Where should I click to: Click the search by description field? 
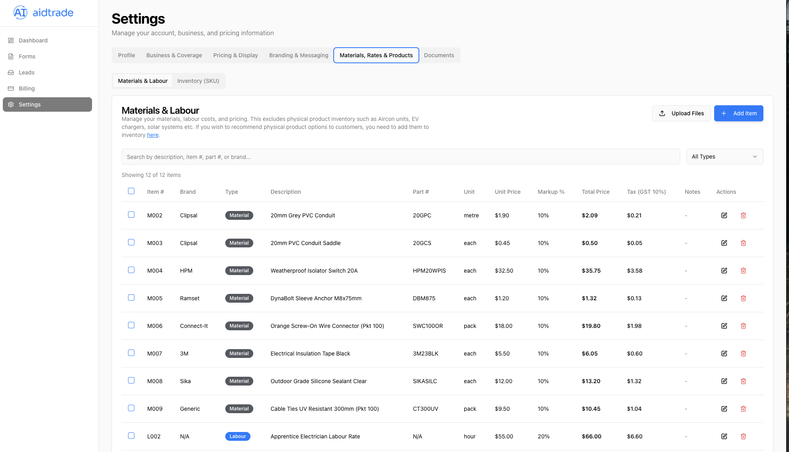[401, 157]
